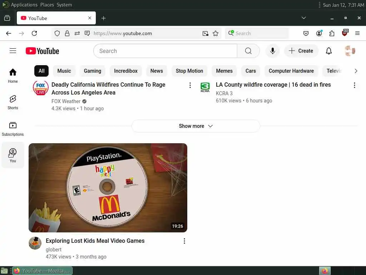Image resolution: width=366 pixels, height=275 pixels.
Task: Click the McDonald's PlayStation disc video thumbnail
Action: [108, 188]
